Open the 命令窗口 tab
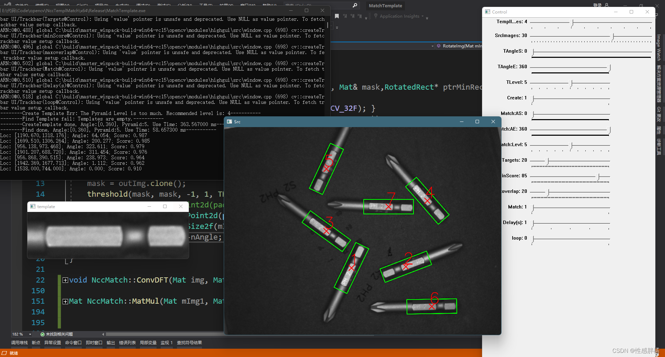This screenshot has height=357, width=665. (73, 342)
